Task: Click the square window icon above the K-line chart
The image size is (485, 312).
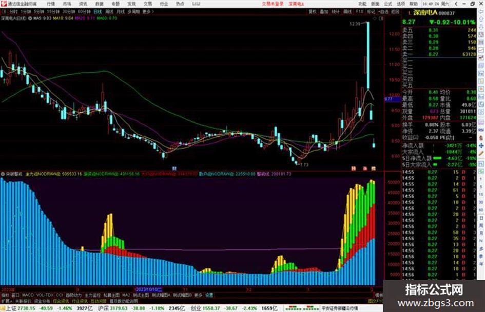Action: coord(381,18)
